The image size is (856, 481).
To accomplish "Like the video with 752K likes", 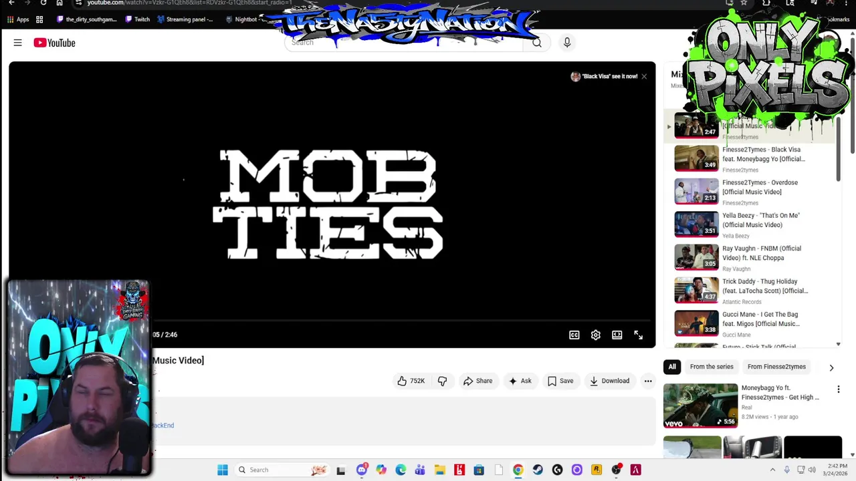I will pos(411,381).
